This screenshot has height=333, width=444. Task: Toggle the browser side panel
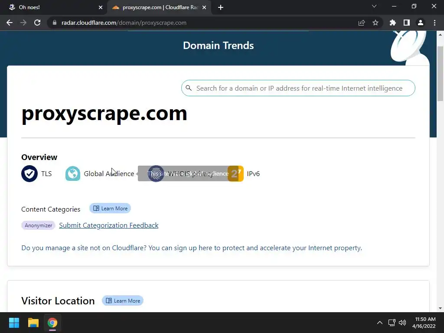tap(407, 23)
